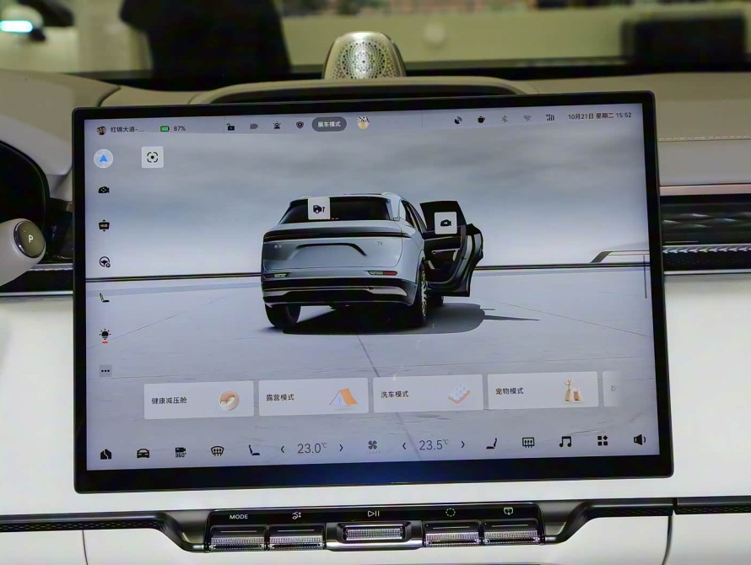751x565 pixels.
Task: Open the 健康减压舱 card
Action: [198, 400]
